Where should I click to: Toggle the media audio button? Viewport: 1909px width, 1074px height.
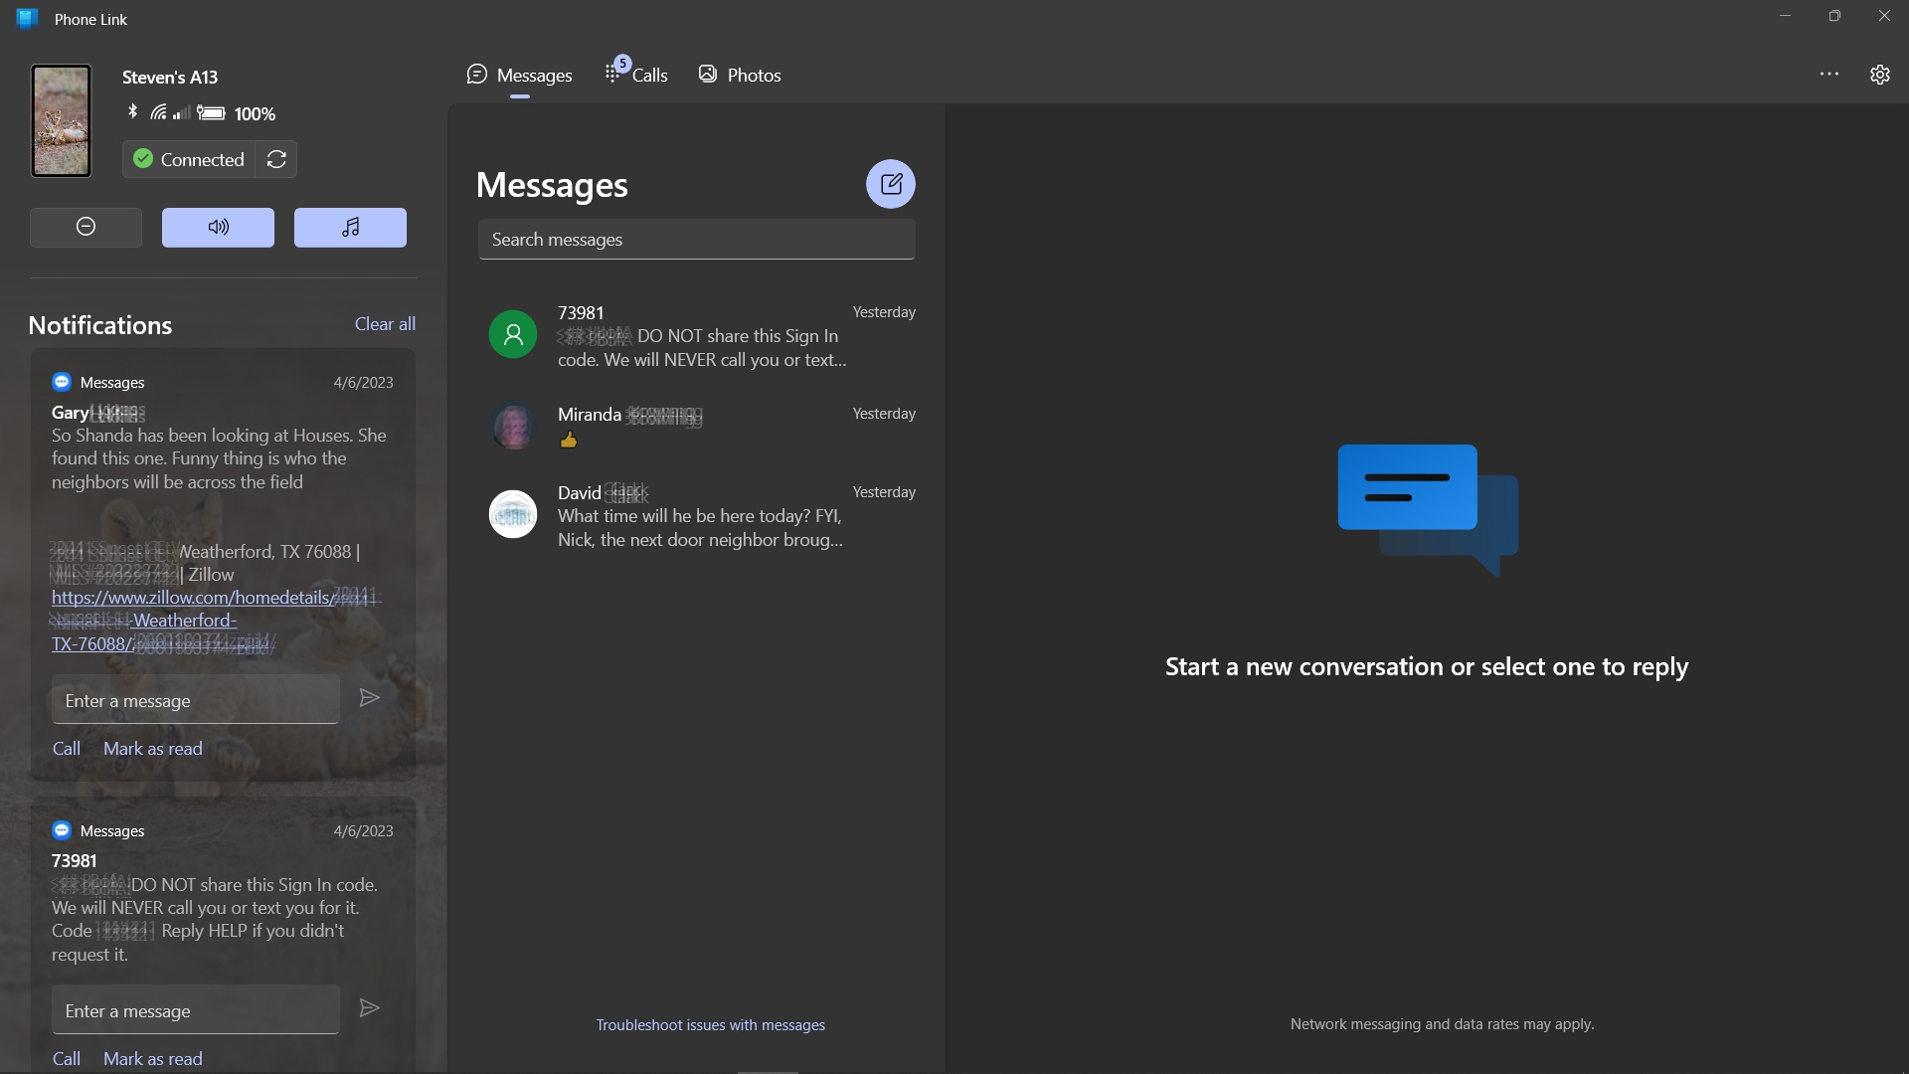click(349, 226)
